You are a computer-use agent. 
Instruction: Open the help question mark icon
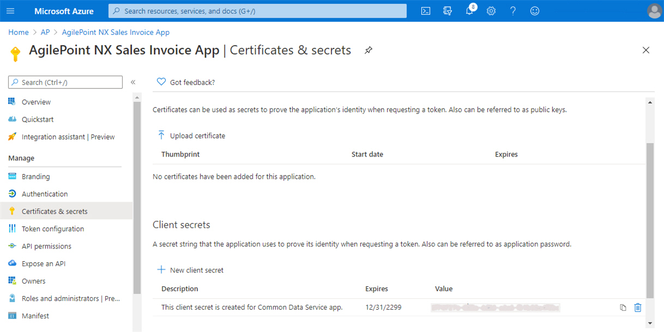coord(513,11)
